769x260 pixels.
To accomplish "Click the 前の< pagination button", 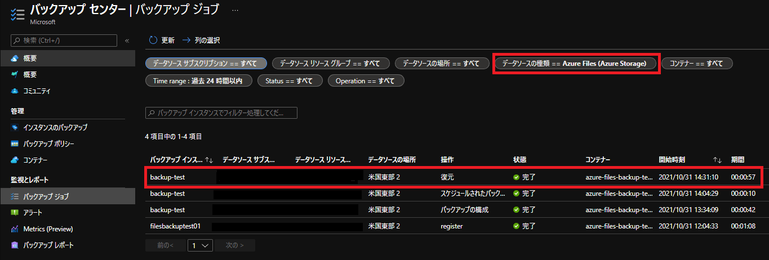I will (x=165, y=245).
